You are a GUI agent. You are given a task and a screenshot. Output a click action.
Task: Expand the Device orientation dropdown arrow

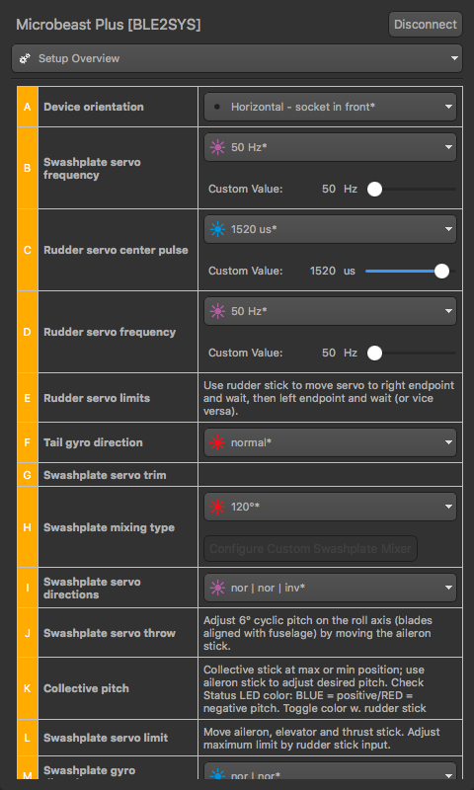point(448,107)
